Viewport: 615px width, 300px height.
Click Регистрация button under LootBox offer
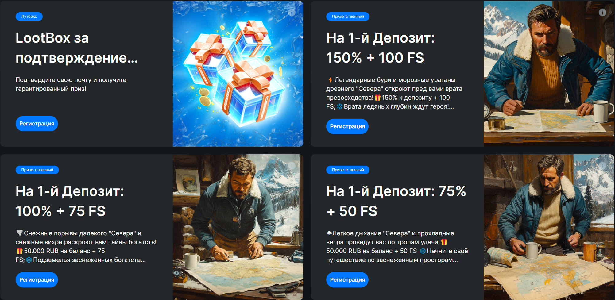pyautogui.click(x=37, y=124)
